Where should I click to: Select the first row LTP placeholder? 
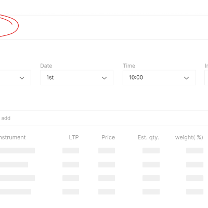coord(71,150)
